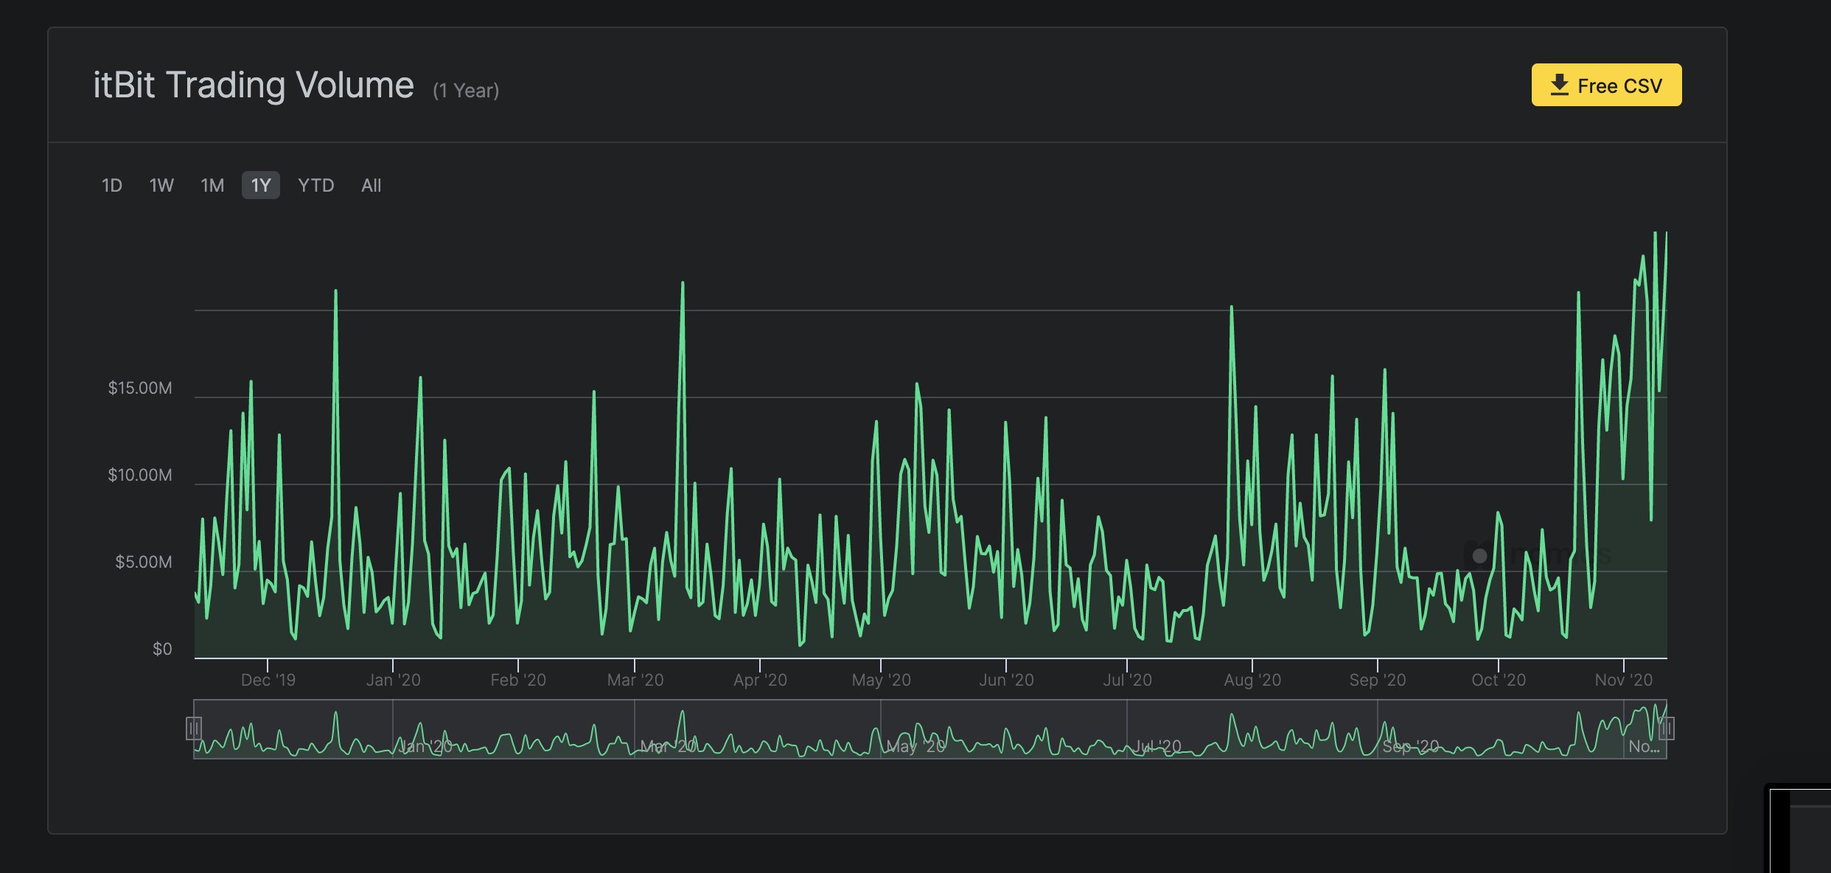The image size is (1831, 873).
Task: Switch to the 1M time range
Action: 212,185
